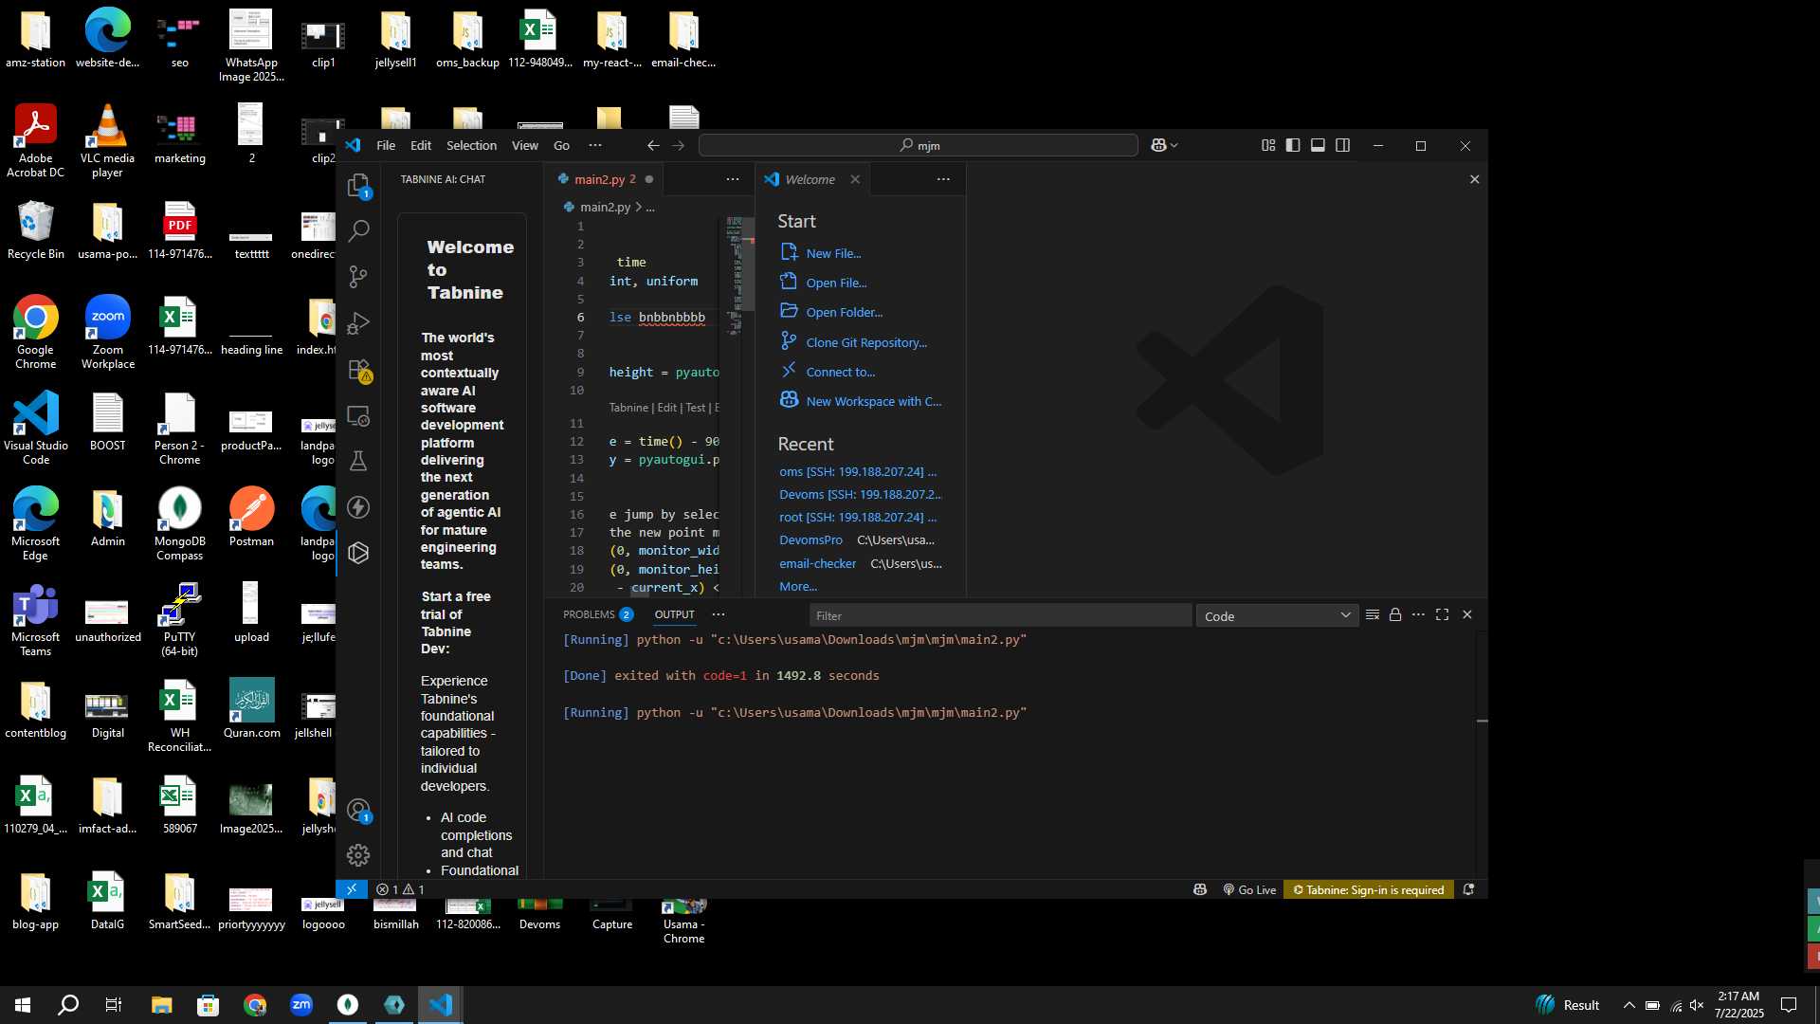This screenshot has height=1024, width=1820.
Task: Toggle the bottom Panel from title bar
Action: click(1318, 145)
